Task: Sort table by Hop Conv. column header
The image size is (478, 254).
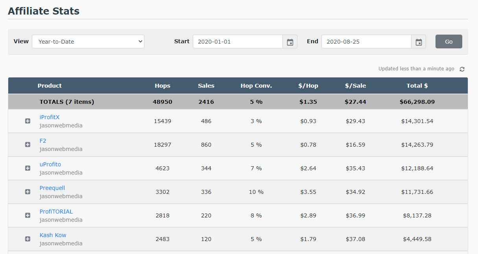Action: point(256,86)
